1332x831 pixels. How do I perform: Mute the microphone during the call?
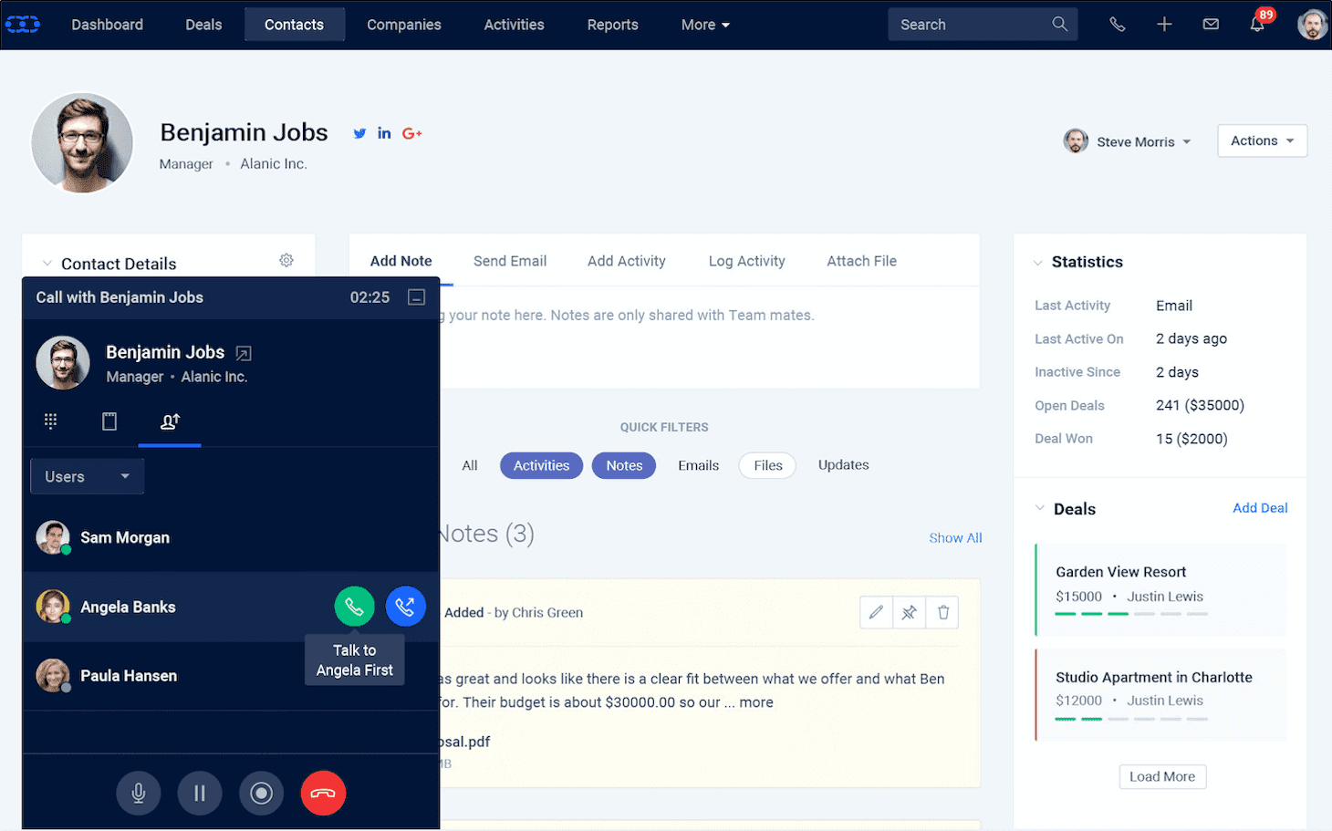138,793
